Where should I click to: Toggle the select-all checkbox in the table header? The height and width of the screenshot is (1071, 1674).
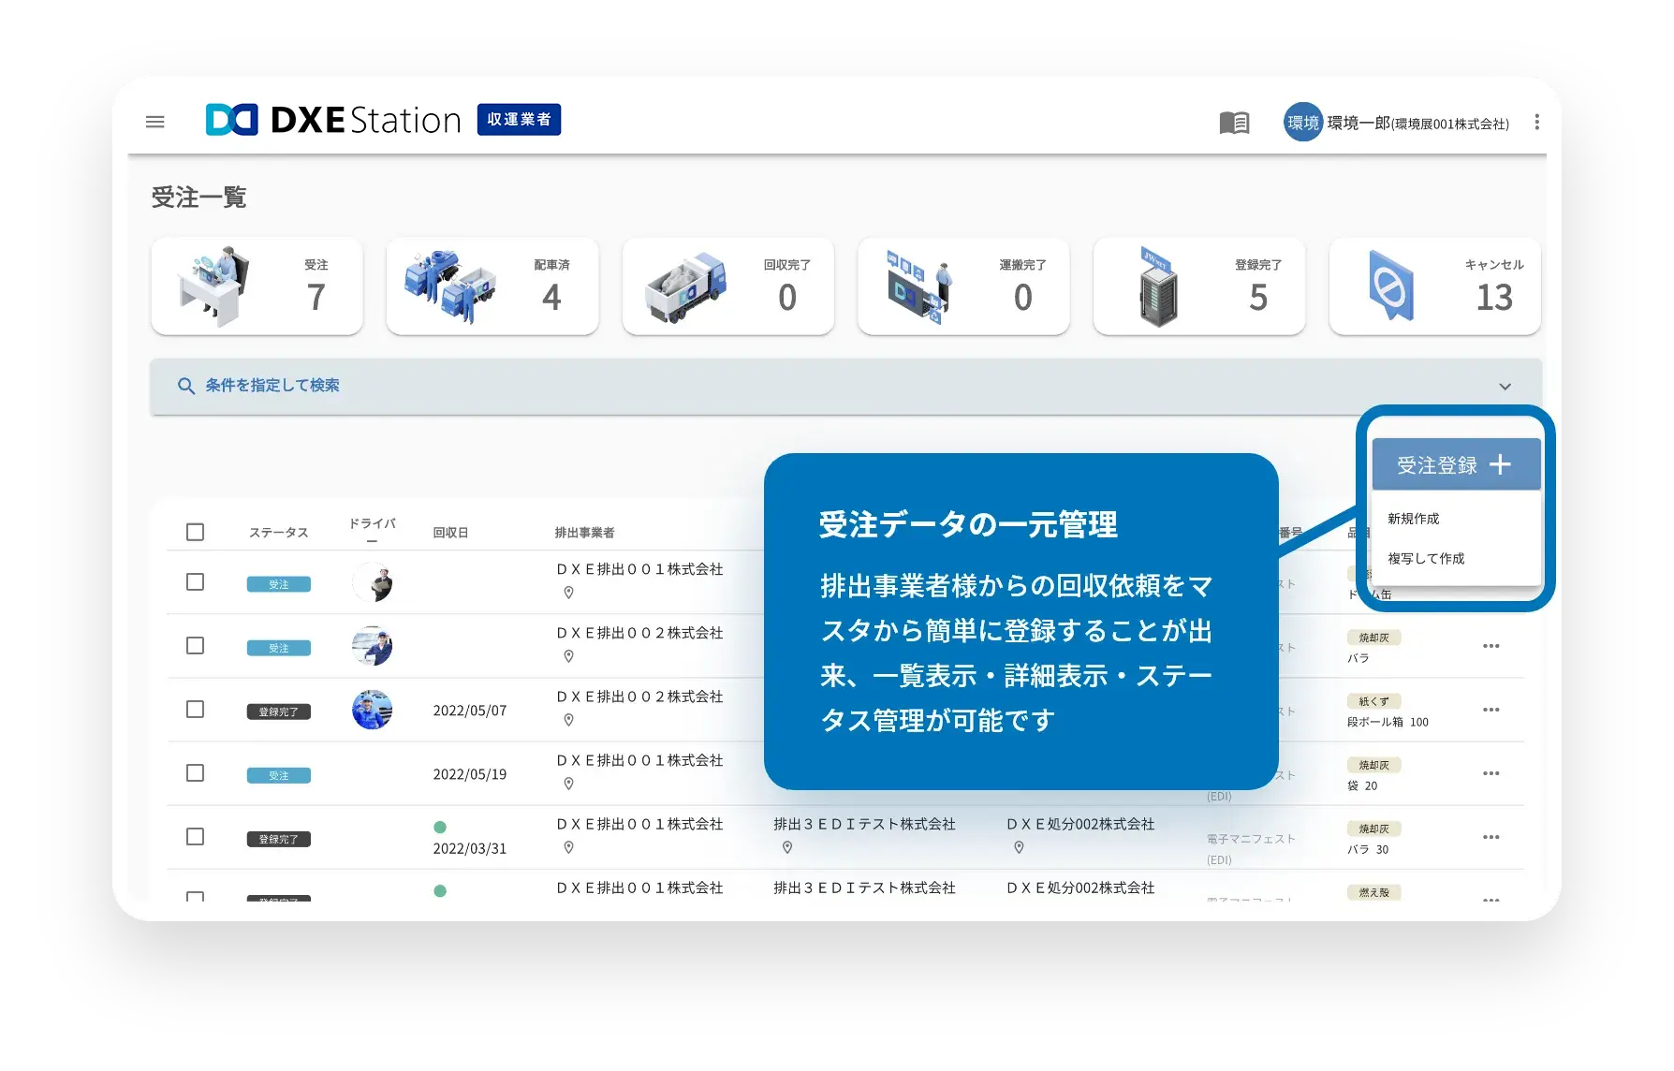[x=195, y=532]
